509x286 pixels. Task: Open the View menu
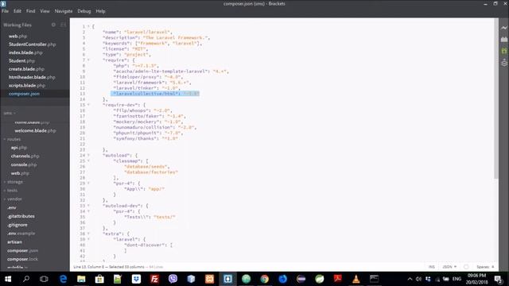pos(45,11)
